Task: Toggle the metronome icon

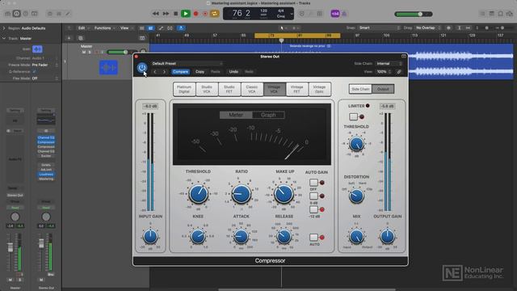Action: (344, 14)
